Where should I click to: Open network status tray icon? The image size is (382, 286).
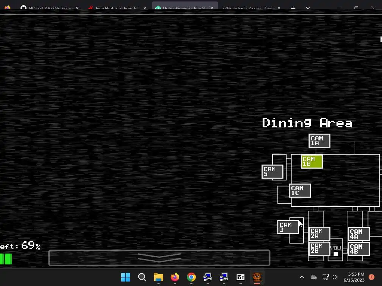pyautogui.click(x=325, y=277)
